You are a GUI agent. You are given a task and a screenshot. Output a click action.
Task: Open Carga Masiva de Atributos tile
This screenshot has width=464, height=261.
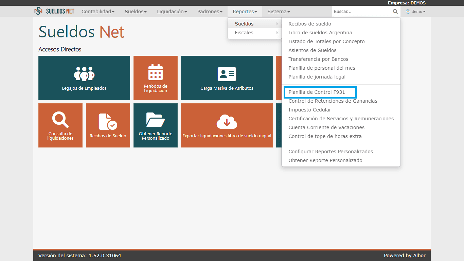[x=227, y=78]
